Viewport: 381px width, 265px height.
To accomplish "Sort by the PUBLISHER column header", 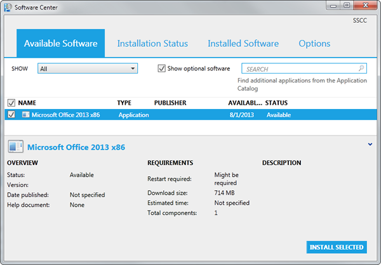I will click(170, 103).
